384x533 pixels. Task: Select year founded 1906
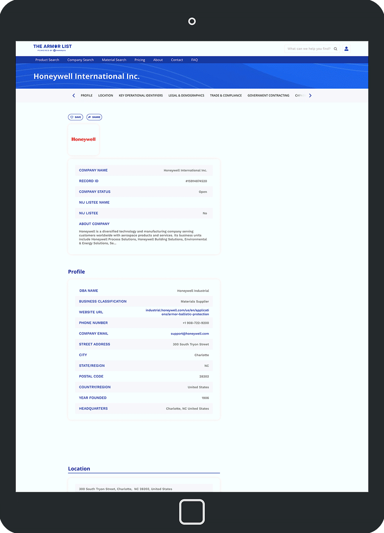[205, 398]
